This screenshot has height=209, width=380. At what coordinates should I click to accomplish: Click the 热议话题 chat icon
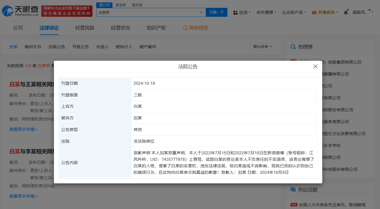(x=293, y=190)
